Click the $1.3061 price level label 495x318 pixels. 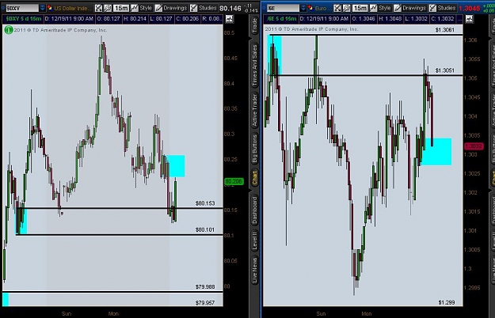click(x=445, y=30)
